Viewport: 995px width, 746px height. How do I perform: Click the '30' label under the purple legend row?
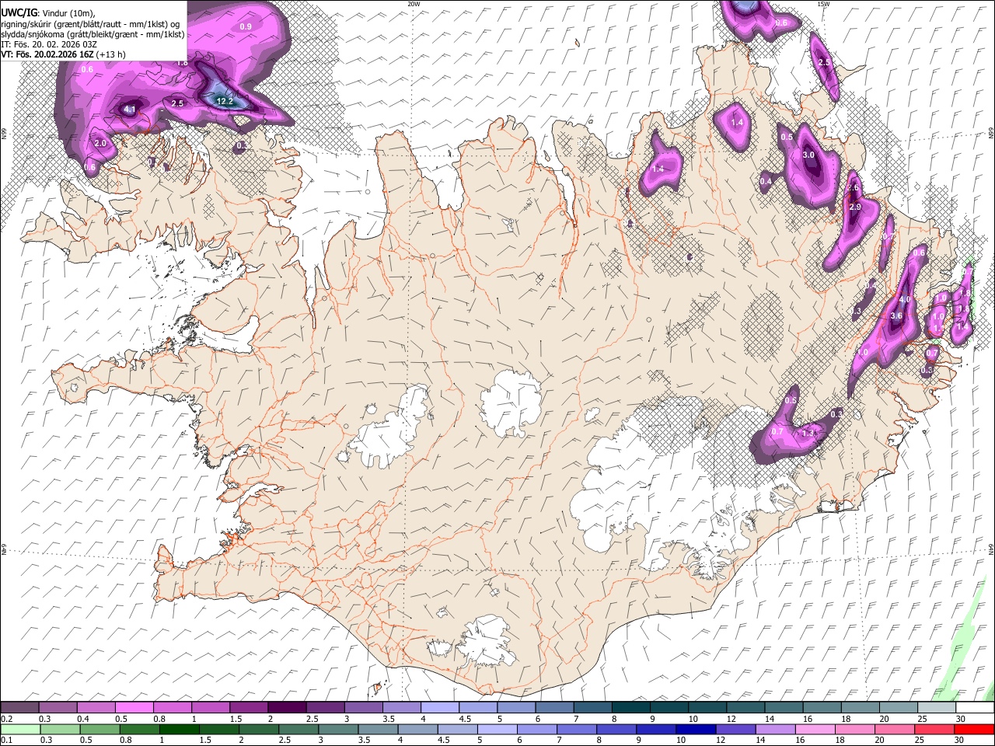click(961, 719)
